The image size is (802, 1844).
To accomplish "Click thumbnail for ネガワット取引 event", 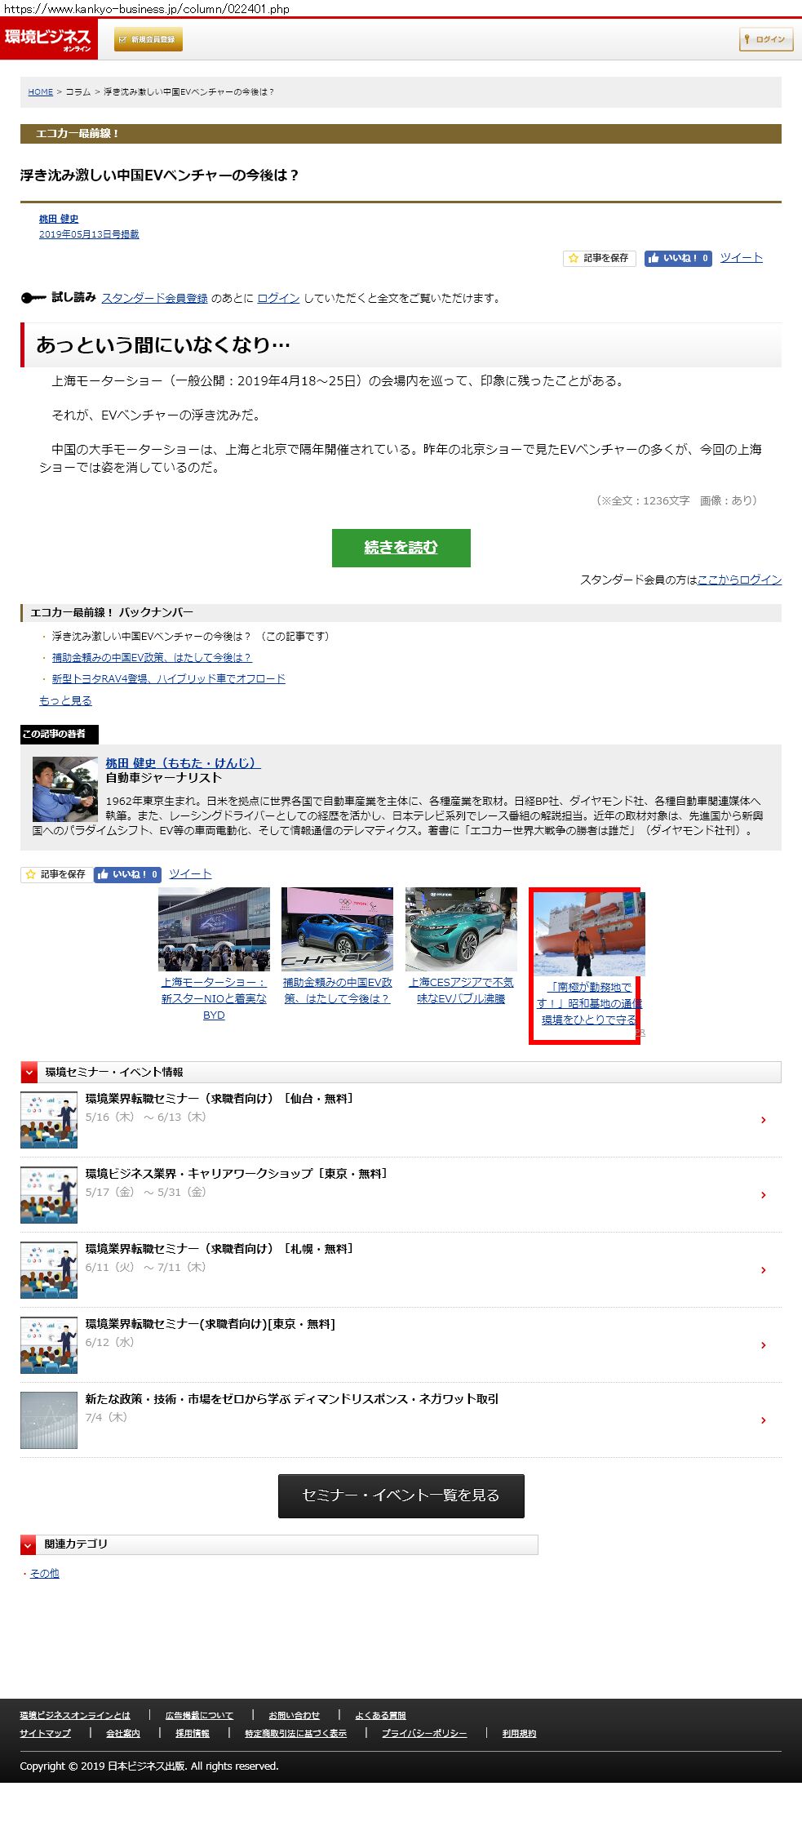I will [x=49, y=1420].
